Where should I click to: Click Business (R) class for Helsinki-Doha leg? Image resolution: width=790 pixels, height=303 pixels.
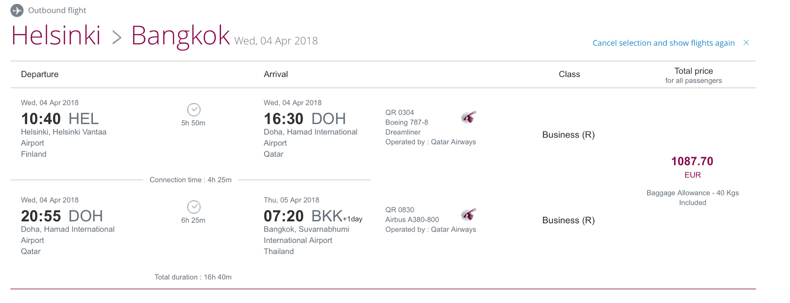coord(568,135)
